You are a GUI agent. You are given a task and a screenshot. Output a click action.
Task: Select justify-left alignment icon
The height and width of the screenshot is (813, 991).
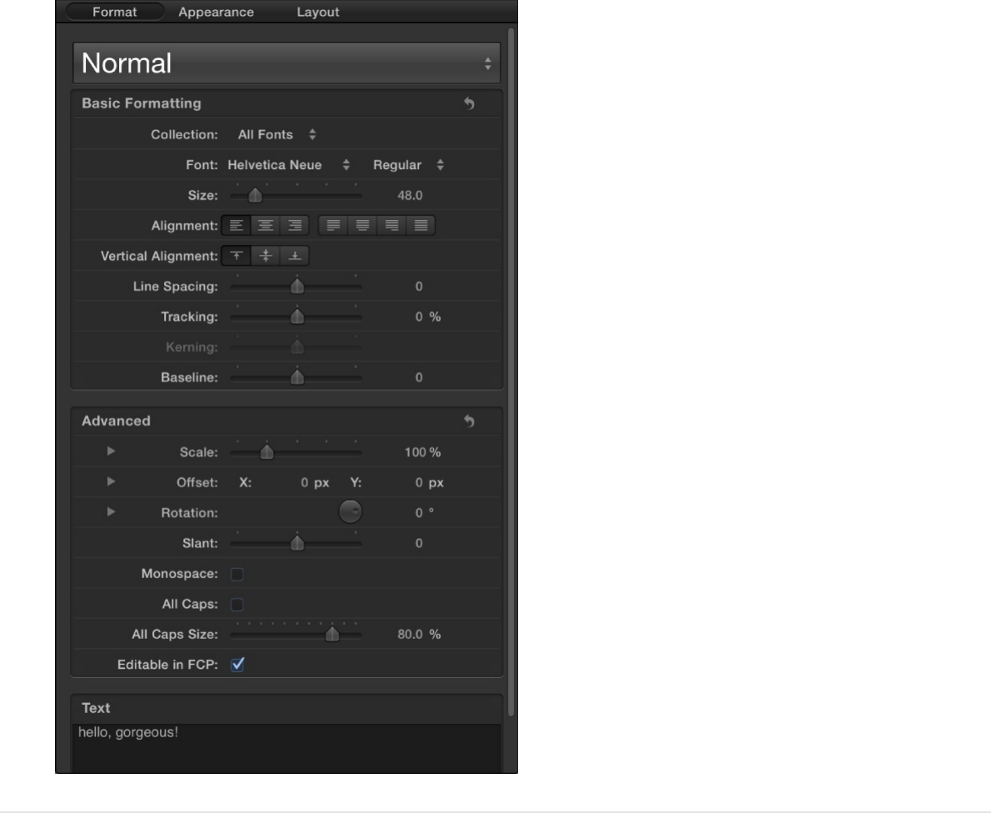(333, 225)
